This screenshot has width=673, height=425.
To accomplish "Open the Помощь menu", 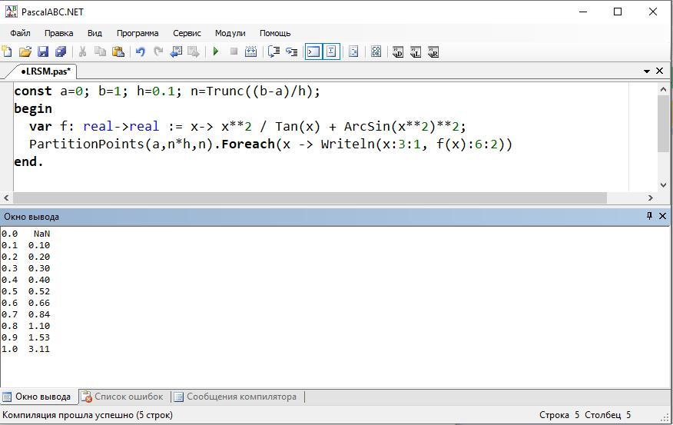I will pyautogui.click(x=275, y=33).
